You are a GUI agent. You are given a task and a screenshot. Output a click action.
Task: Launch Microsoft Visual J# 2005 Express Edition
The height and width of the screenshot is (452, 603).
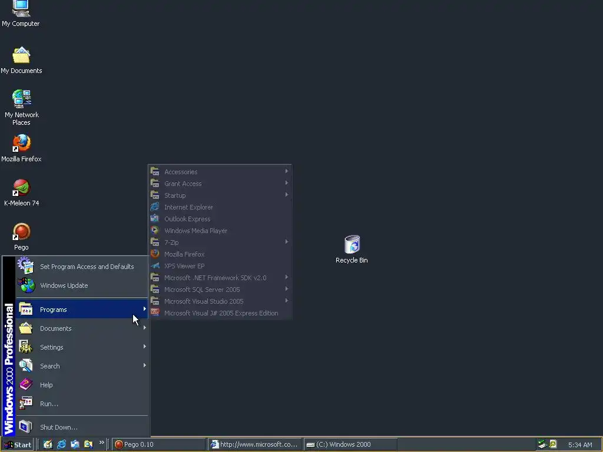tap(220, 313)
